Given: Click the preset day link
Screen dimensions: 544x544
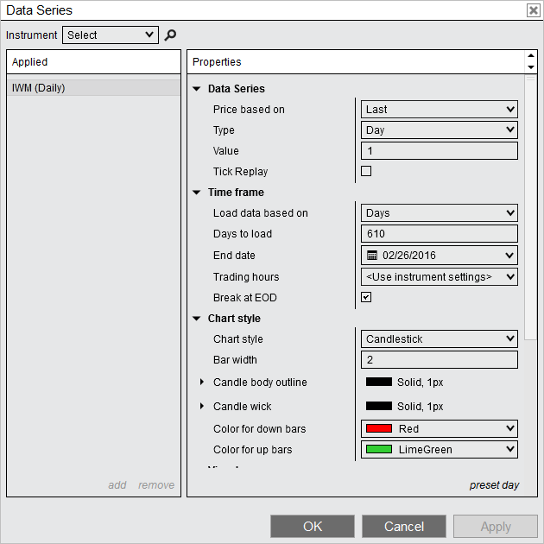Looking at the screenshot, I should tap(495, 484).
